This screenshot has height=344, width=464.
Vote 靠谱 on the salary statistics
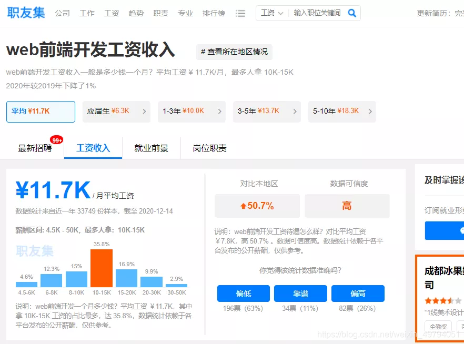point(300,294)
